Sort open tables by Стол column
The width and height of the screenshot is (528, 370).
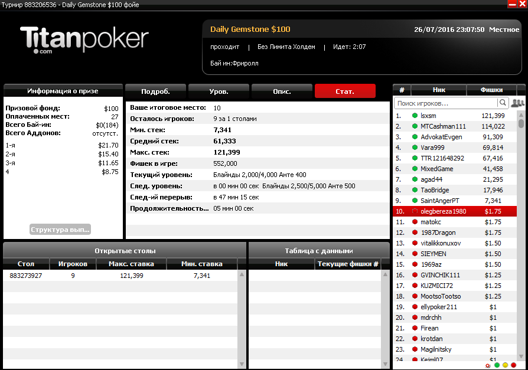(x=26, y=264)
